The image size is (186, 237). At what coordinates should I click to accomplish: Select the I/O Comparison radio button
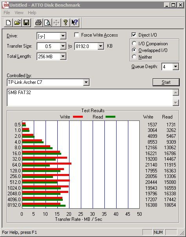pos(134,44)
